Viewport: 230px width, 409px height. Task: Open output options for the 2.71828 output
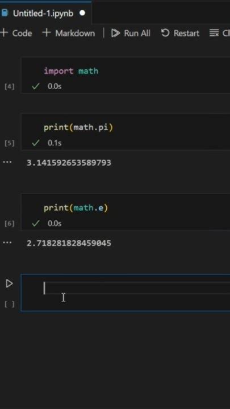point(7,243)
